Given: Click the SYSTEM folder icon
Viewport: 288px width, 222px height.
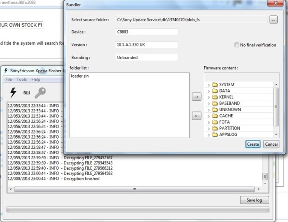Looking at the screenshot, I should (x=215, y=85).
